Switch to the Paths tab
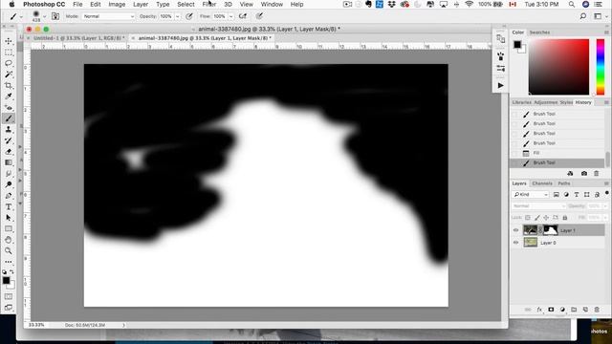612x344 pixels. click(x=564, y=183)
